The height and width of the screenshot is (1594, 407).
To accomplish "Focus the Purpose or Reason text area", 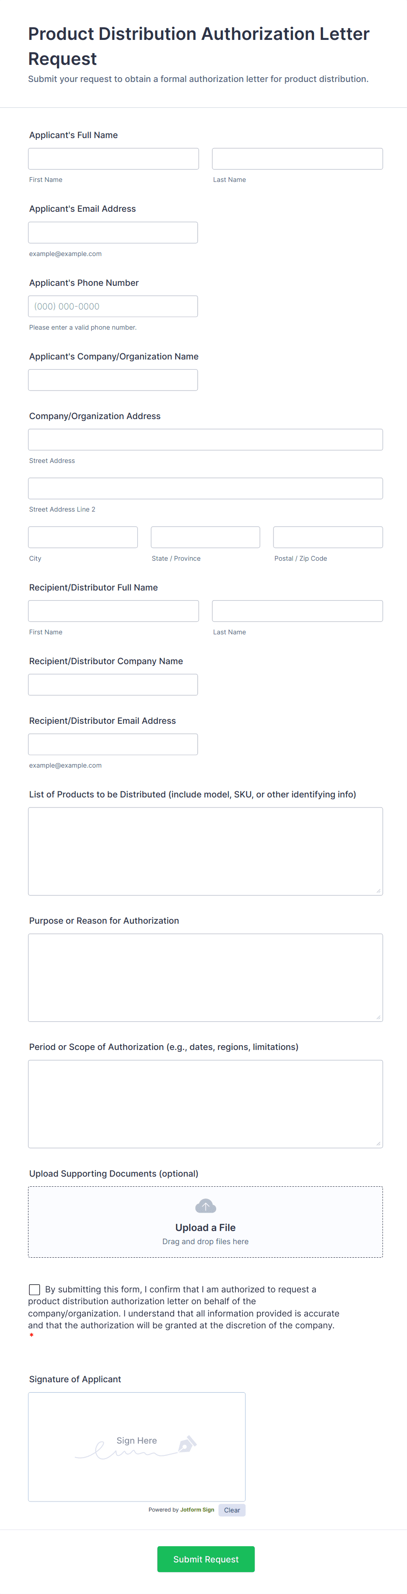I will (205, 977).
